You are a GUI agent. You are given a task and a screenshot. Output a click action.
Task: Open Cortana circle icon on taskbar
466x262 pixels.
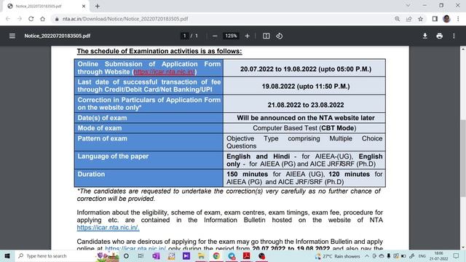pyautogui.click(x=126, y=255)
